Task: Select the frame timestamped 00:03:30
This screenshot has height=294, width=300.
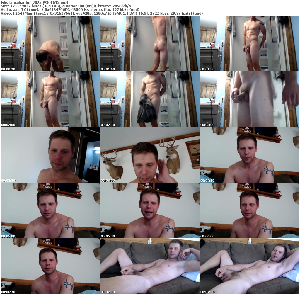Action: point(50,155)
